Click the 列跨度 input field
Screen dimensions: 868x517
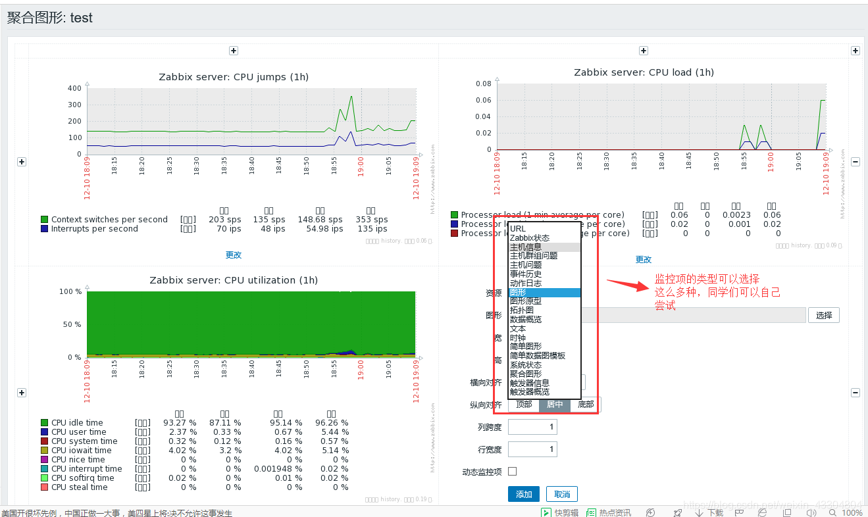click(532, 427)
